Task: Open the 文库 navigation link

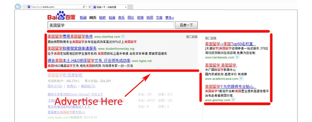Action: [x=159, y=17]
